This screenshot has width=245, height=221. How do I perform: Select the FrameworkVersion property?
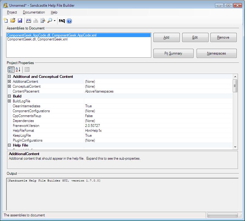pyautogui.click(x=26, y=126)
